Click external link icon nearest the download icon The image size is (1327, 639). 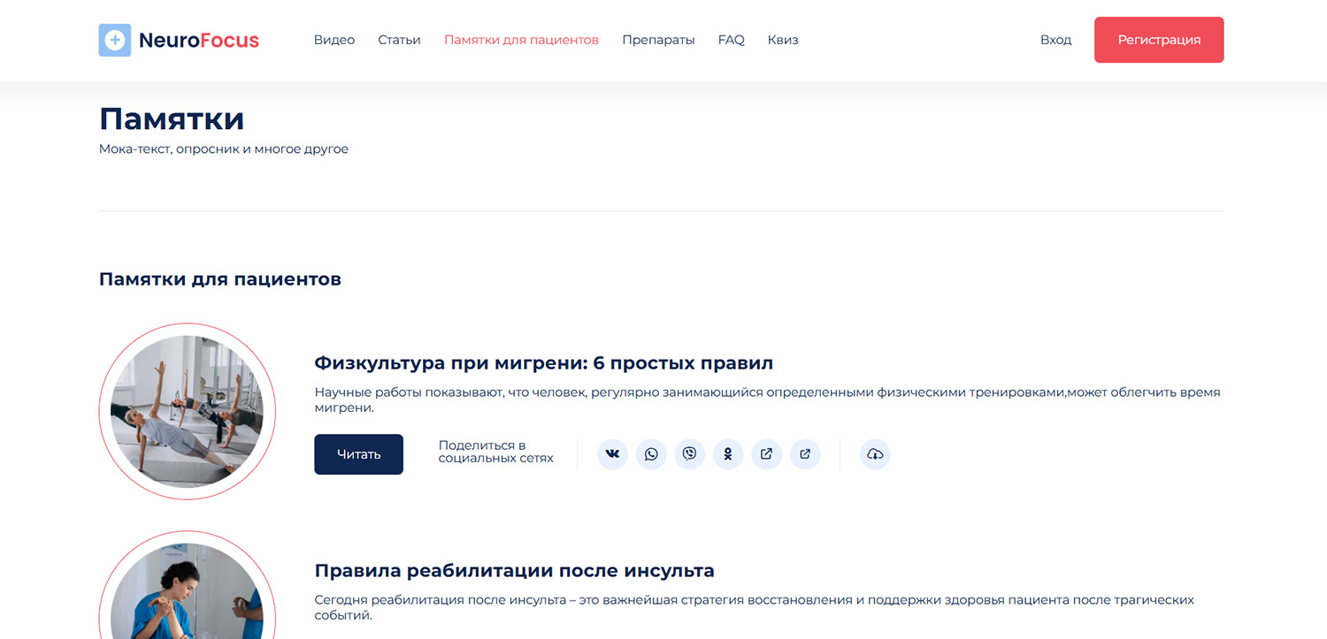pyautogui.click(x=805, y=454)
